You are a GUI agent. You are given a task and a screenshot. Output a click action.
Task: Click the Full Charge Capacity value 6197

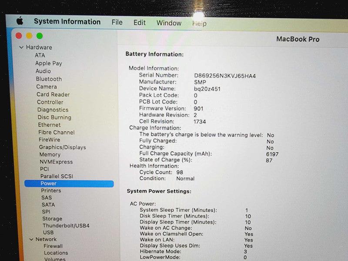(x=272, y=154)
